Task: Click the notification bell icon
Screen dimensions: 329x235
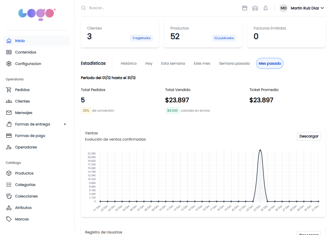Action: [265, 8]
